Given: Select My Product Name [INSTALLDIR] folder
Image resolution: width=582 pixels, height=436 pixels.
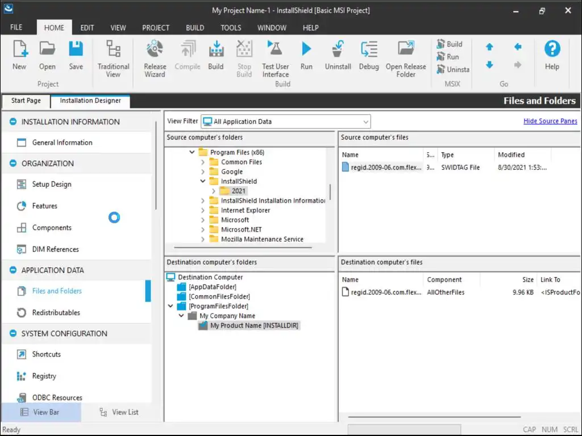Looking at the screenshot, I should coord(254,325).
